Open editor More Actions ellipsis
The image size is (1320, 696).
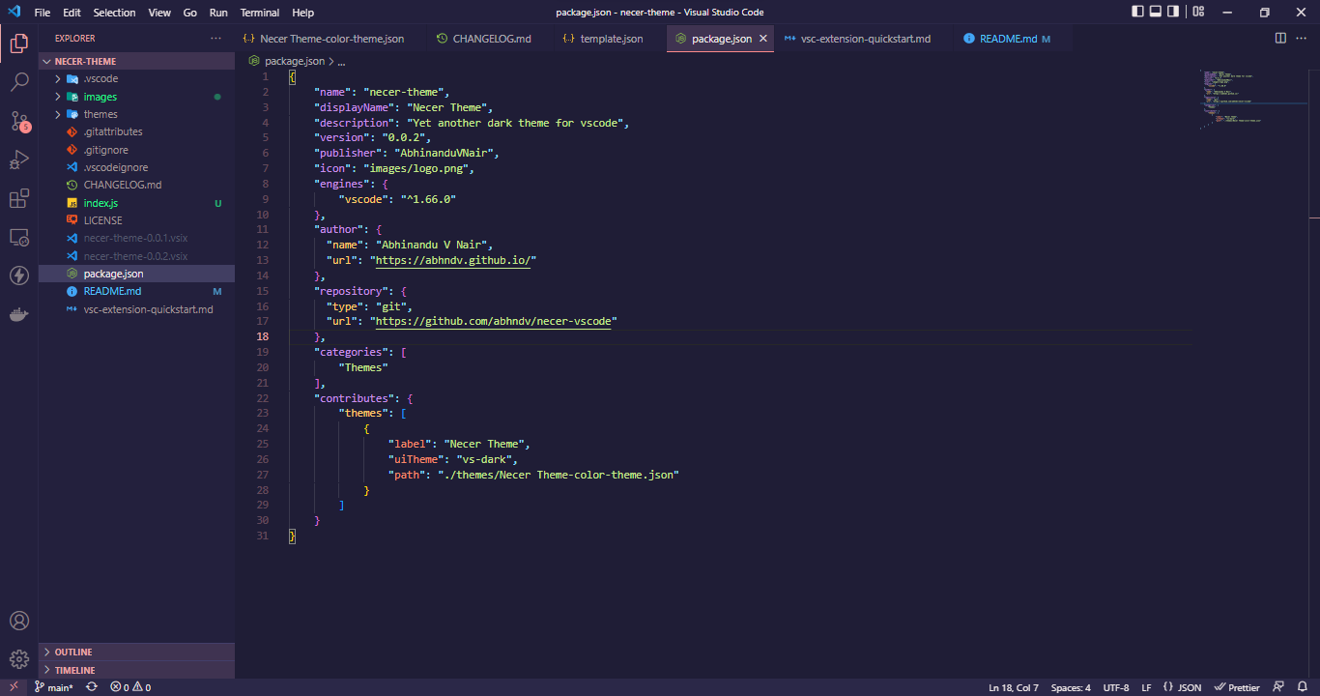(1303, 39)
